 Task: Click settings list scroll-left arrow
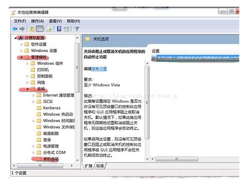click(152, 159)
